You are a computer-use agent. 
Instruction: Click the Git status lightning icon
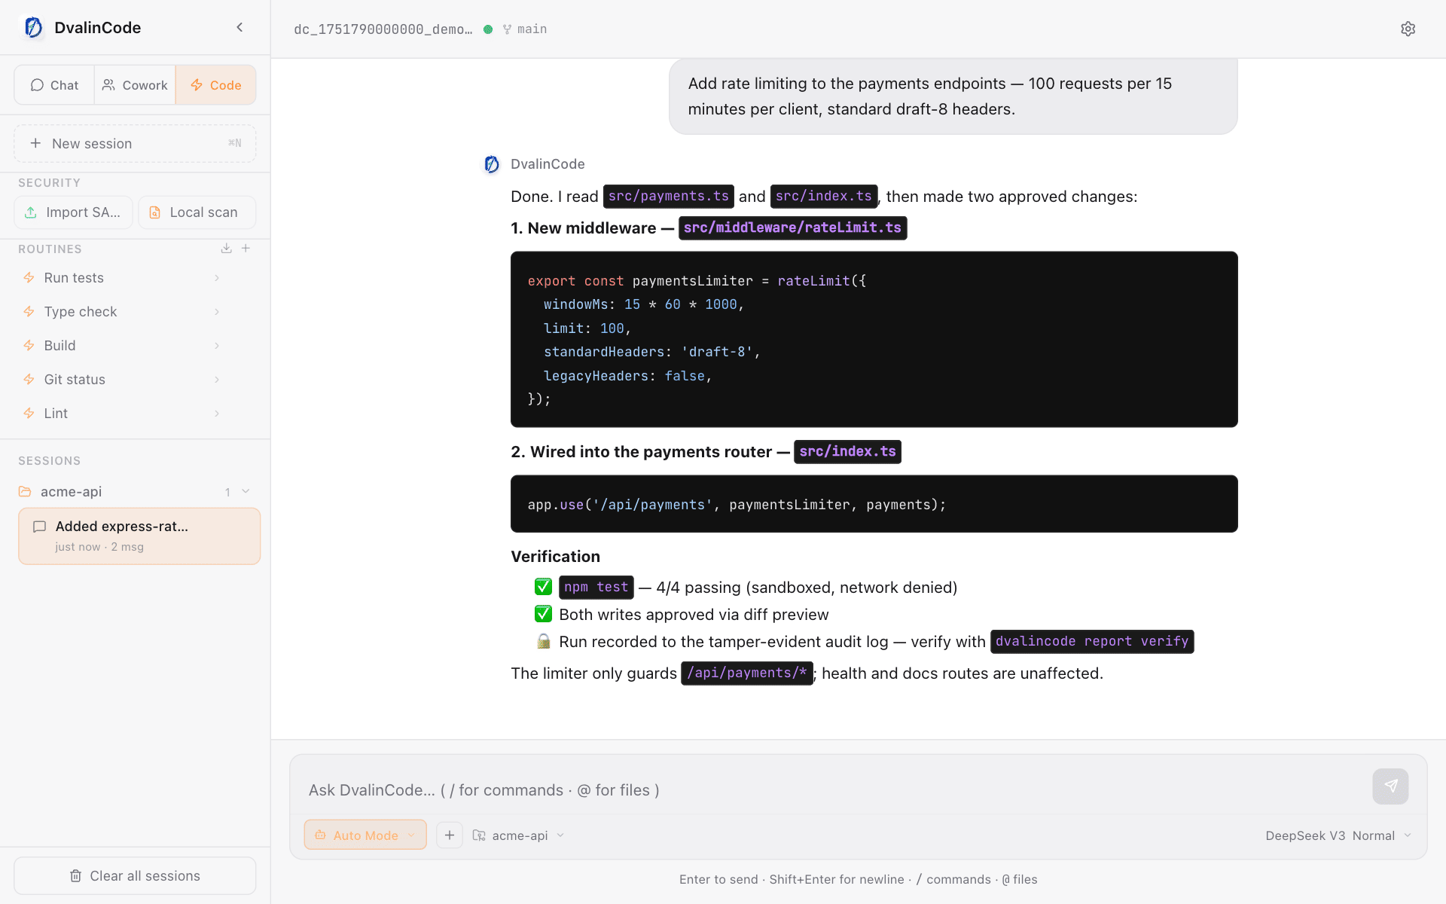pyautogui.click(x=29, y=380)
